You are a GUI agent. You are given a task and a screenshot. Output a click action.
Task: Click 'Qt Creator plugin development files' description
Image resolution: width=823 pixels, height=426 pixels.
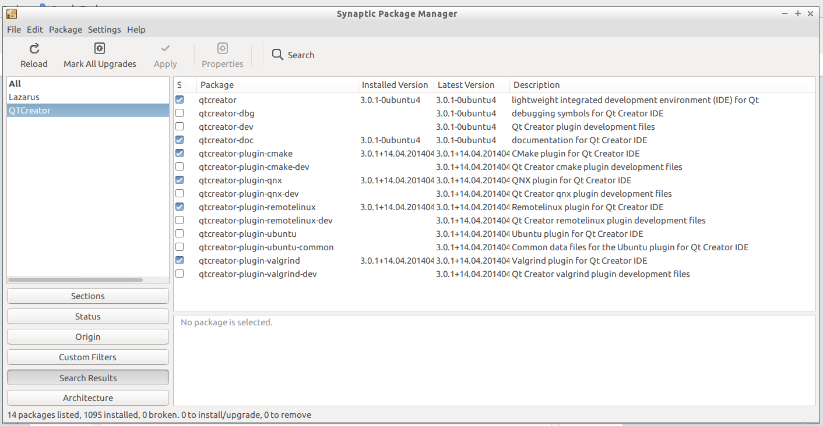pyautogui.click(x=583, y=127)
